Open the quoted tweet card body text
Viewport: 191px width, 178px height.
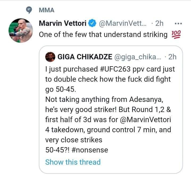coord(110,109)
